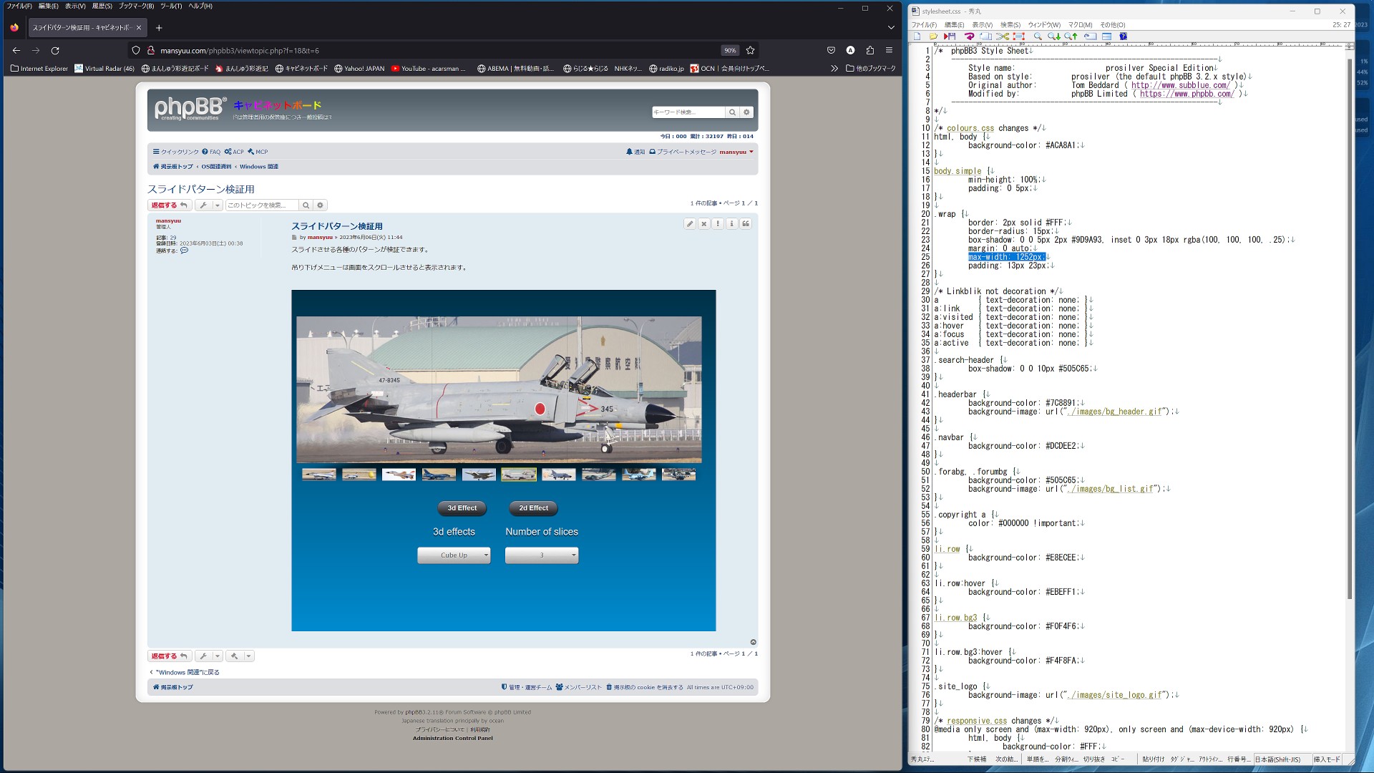Click the open folder icon in editor toolbar
Screen dimensions: 1374x773
pyautogui.click(x=933, y=37)
